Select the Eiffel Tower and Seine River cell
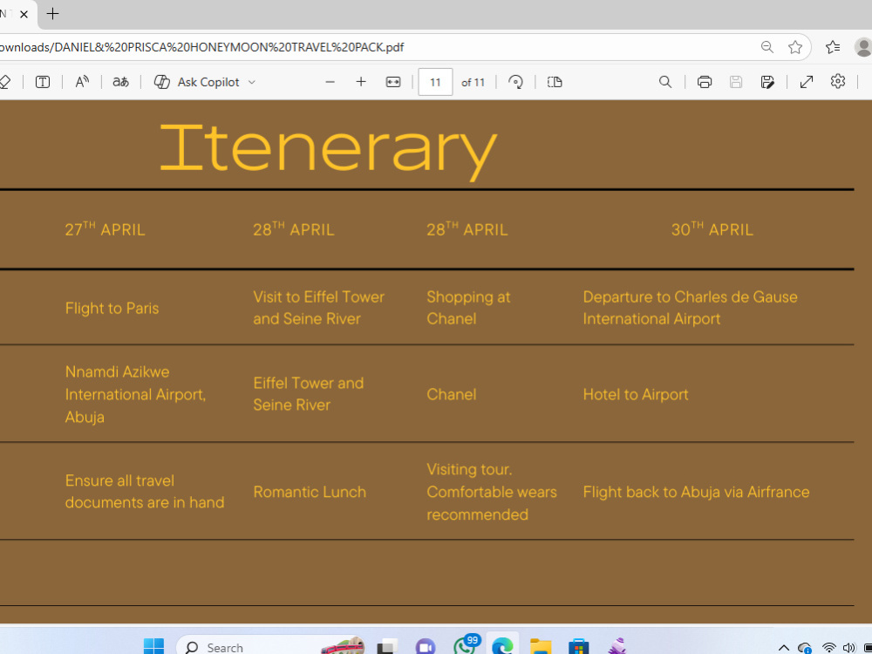 pyautogui.click(x=308, y=394)
